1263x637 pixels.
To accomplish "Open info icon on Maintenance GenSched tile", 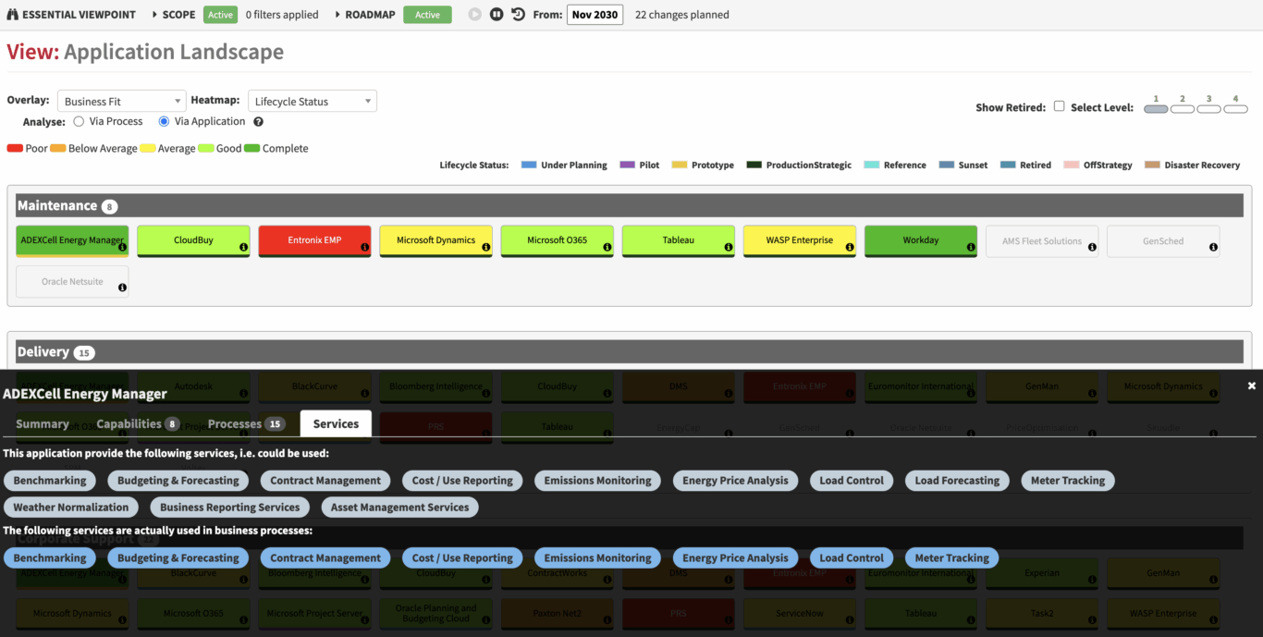I will tap(1213, 248).
